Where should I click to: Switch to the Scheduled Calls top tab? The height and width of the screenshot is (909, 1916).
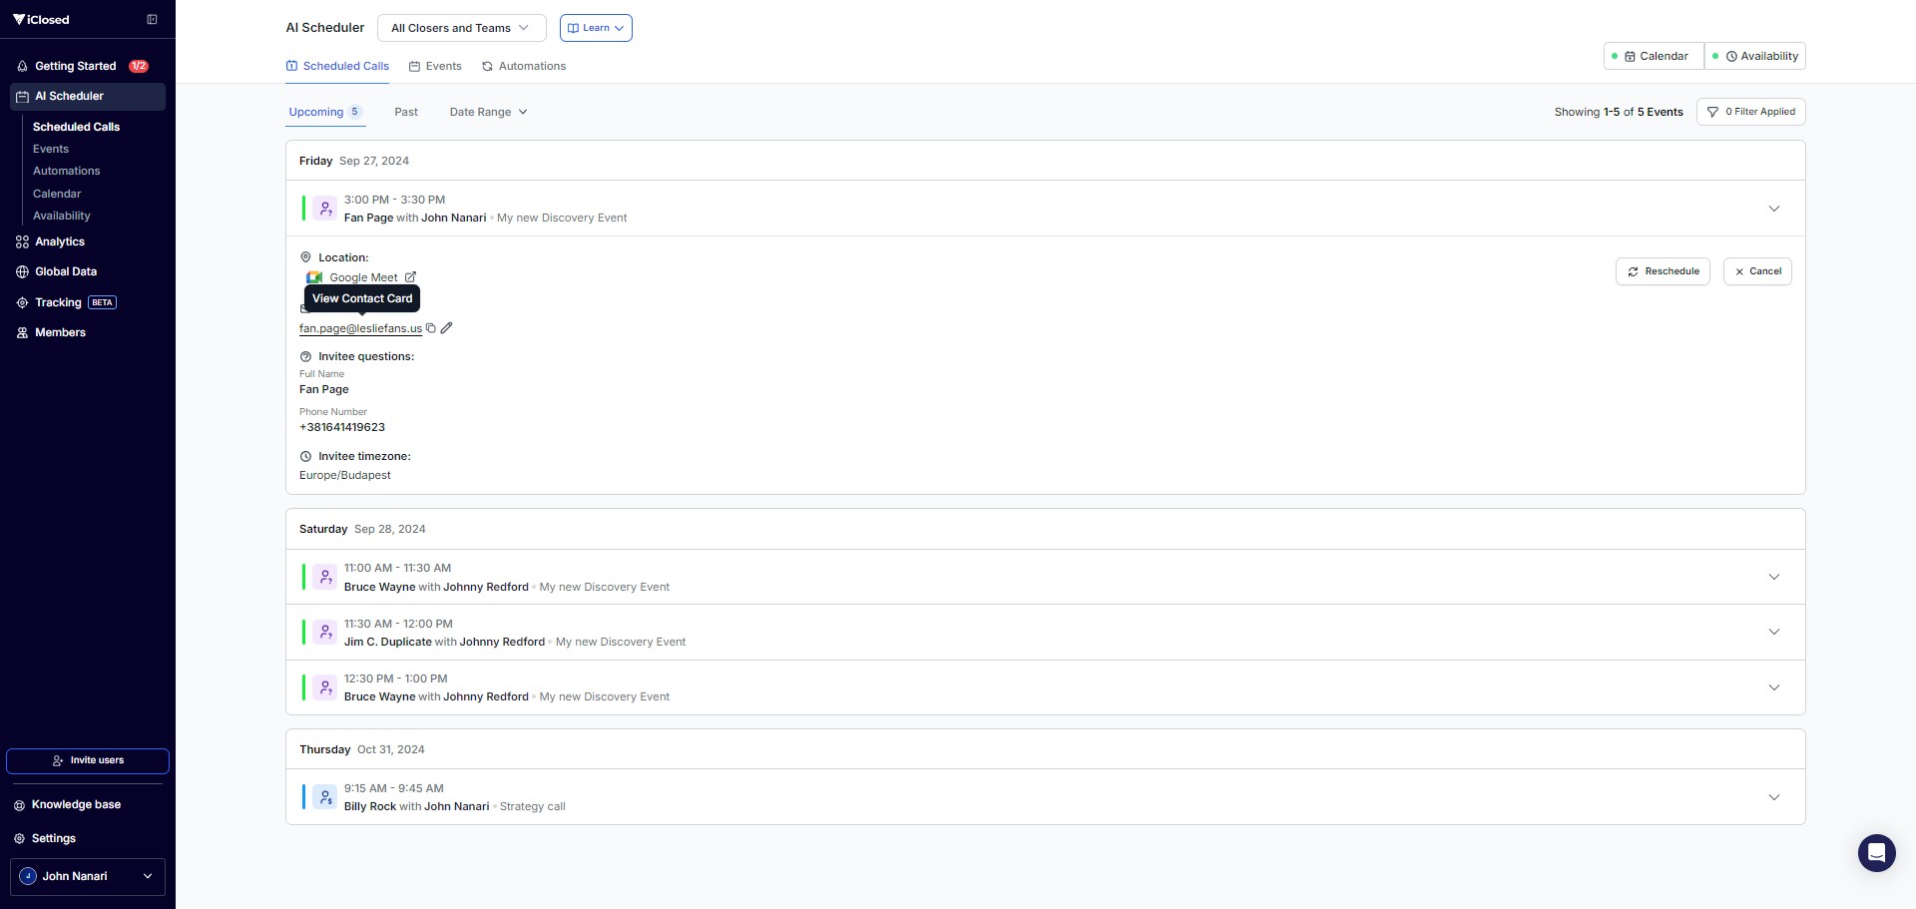click(x=337, y=66)
